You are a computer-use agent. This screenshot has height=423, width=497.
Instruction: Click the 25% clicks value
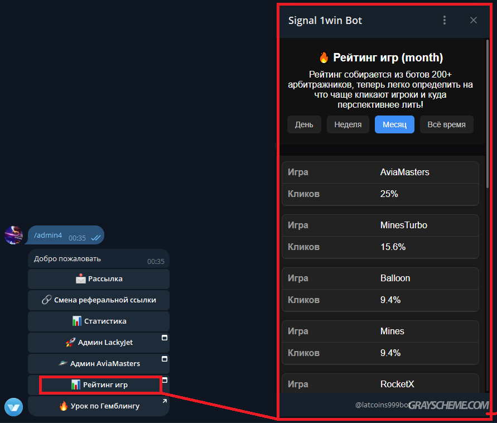click(389, 194)
